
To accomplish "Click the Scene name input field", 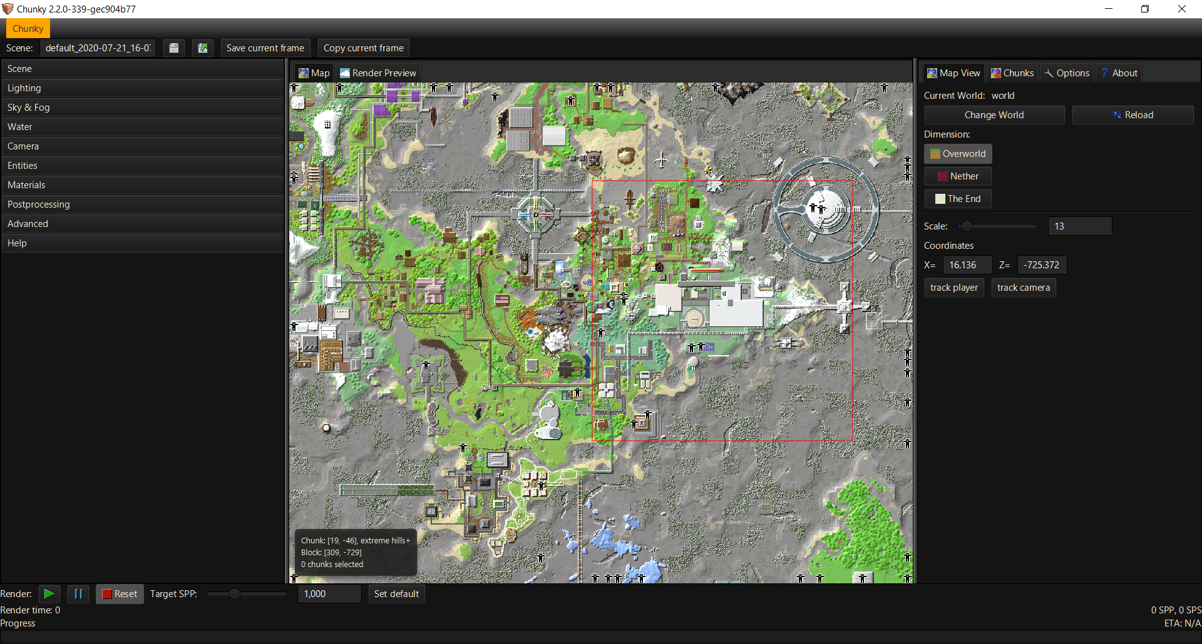I will click(x=98, y=48).
